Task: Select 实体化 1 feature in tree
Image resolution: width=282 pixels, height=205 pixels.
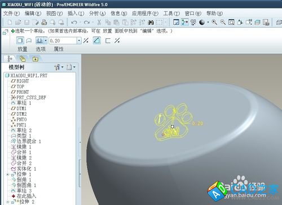Action: pos(24,168)
